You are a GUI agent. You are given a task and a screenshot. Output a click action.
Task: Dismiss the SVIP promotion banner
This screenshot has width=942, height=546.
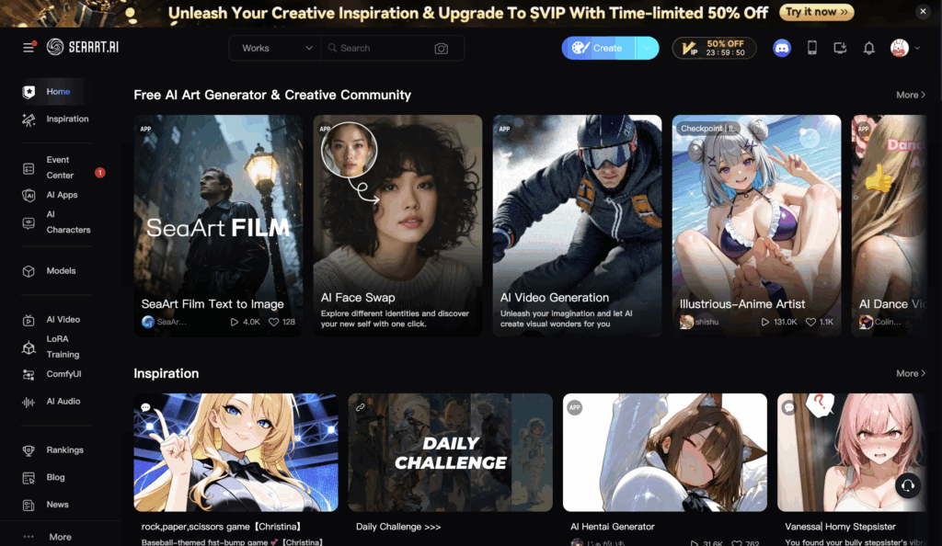923,11
